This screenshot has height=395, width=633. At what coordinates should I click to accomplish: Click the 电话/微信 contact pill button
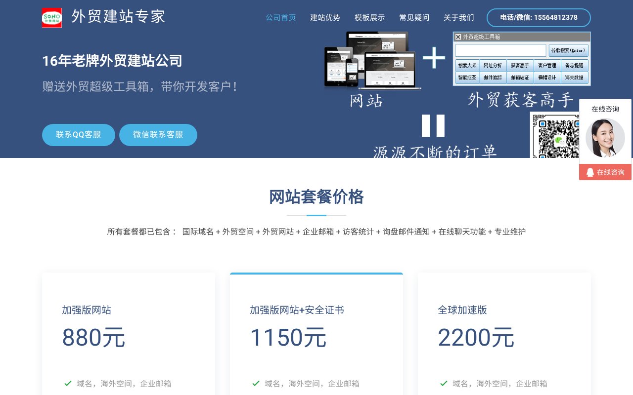tap(539, 17)
